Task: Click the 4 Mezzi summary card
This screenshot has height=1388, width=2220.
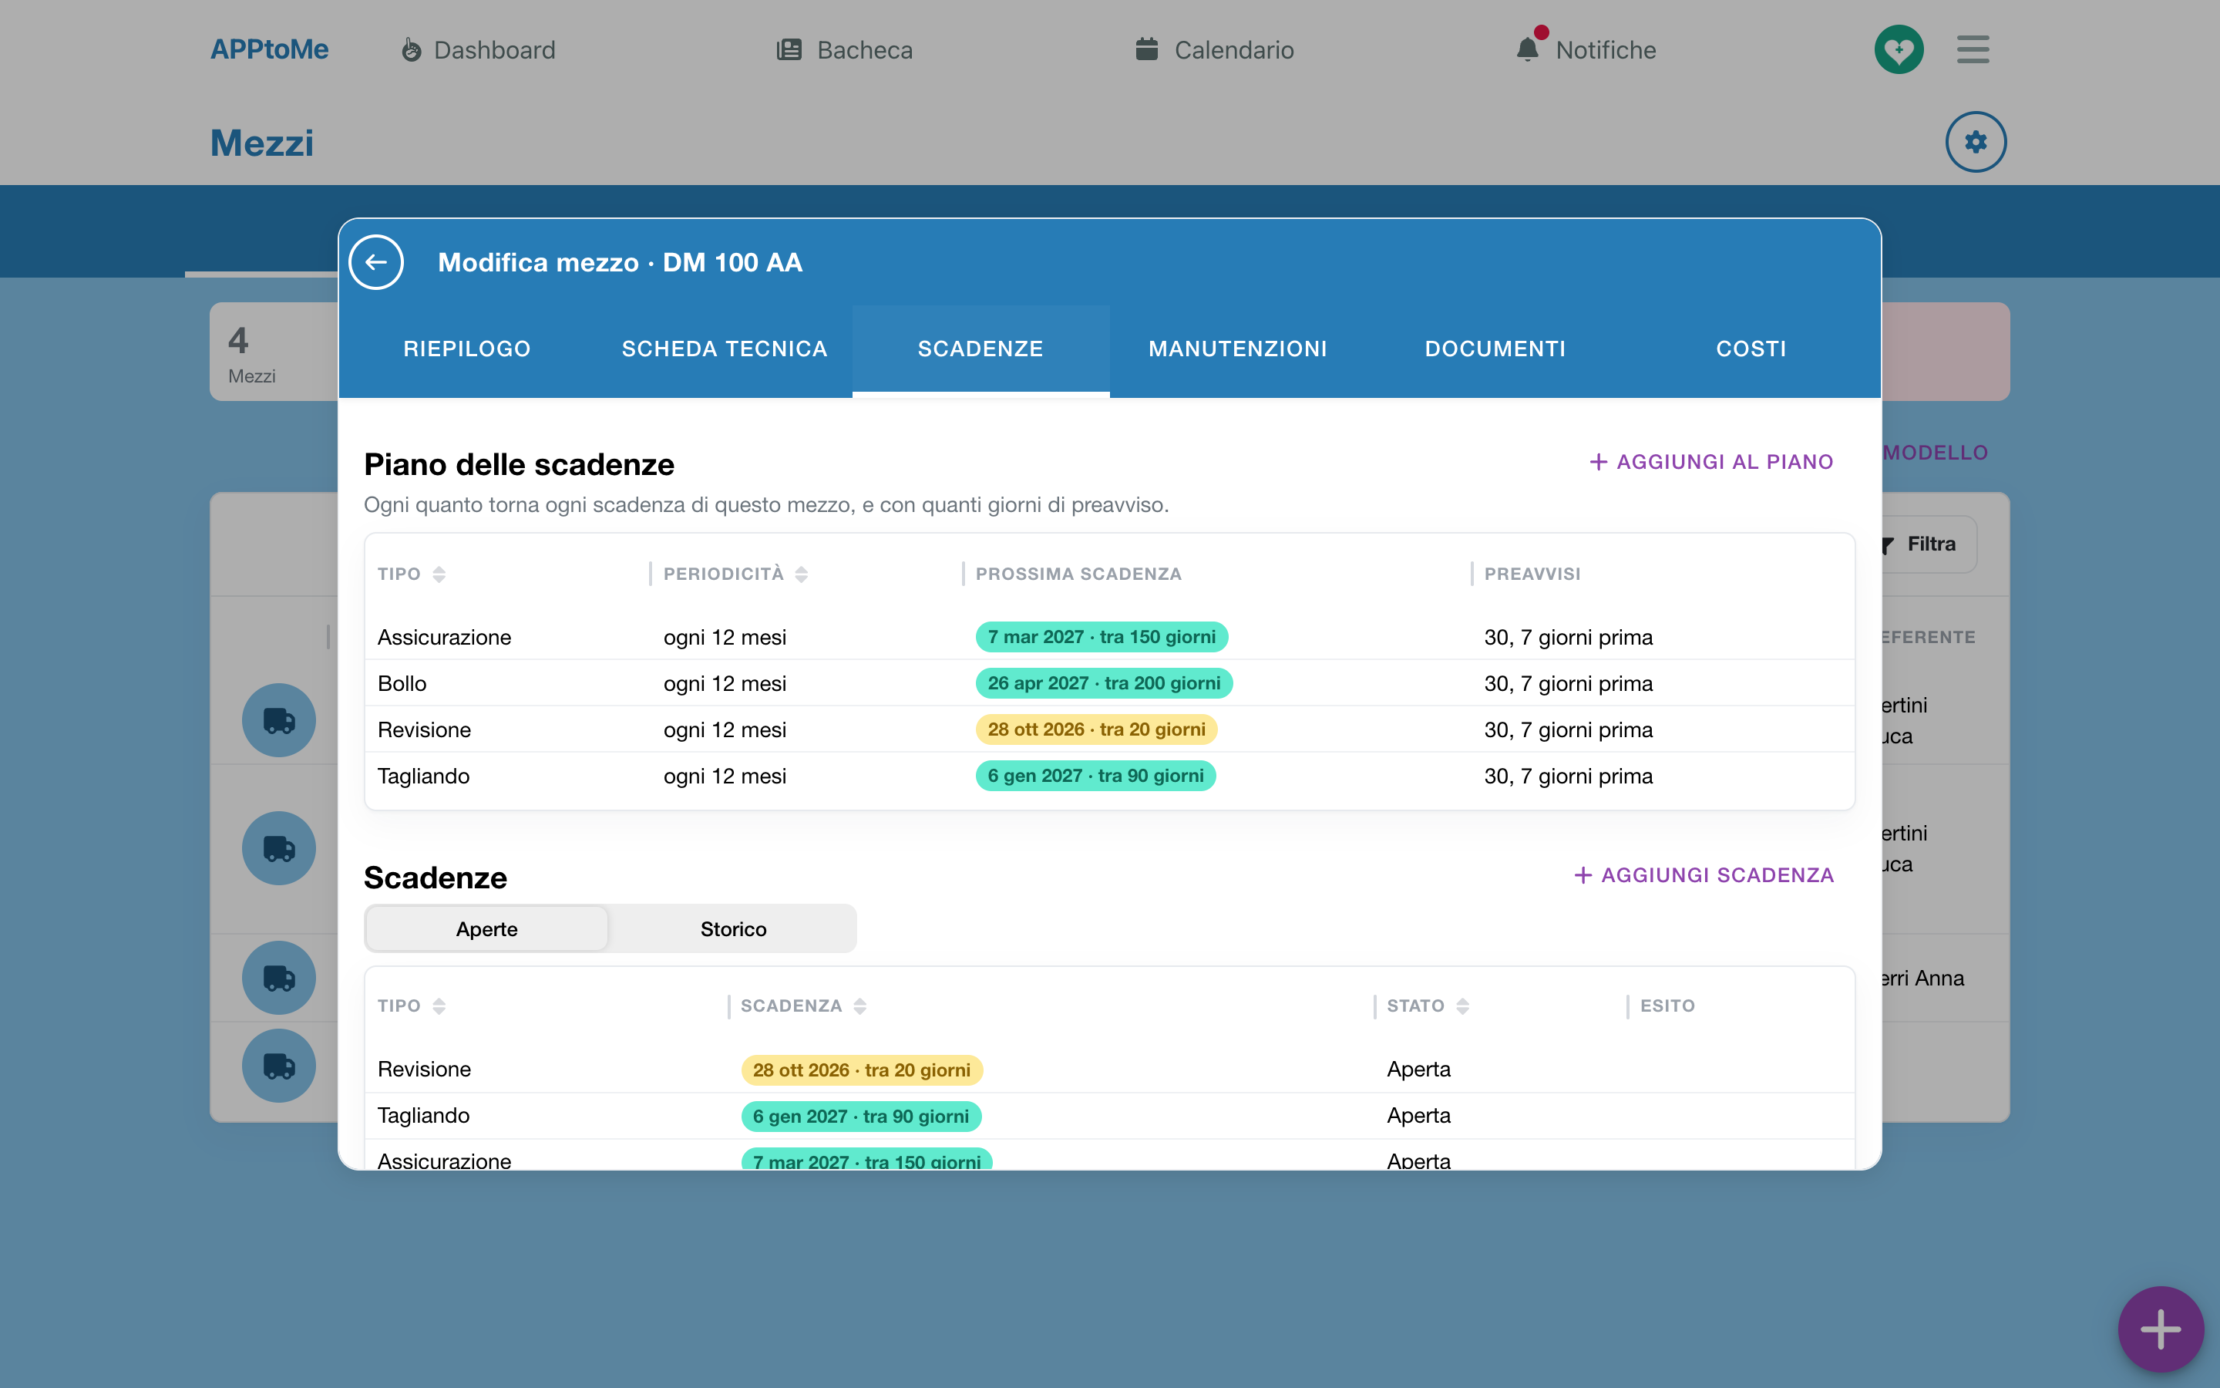Action: 274,352
